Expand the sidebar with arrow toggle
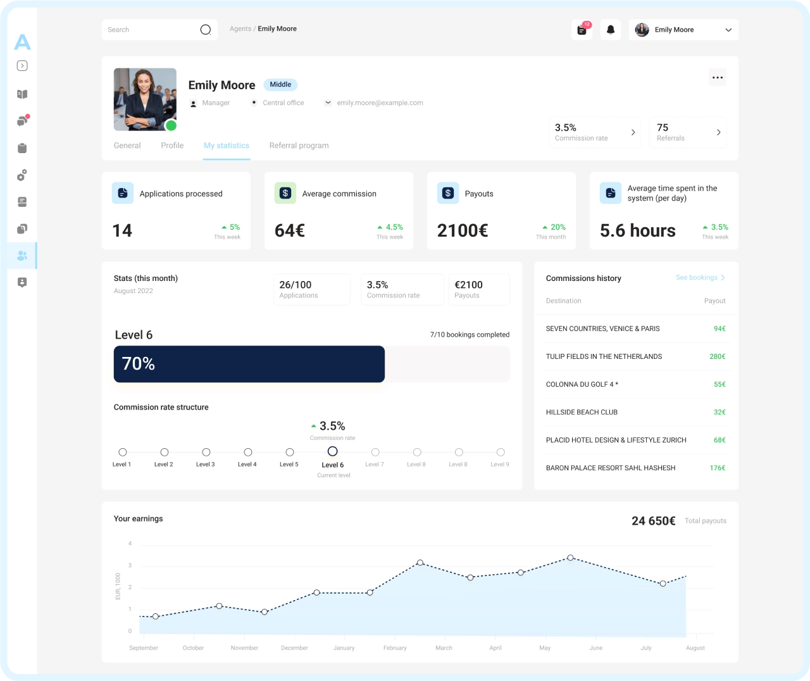 [x=22, y=66]
